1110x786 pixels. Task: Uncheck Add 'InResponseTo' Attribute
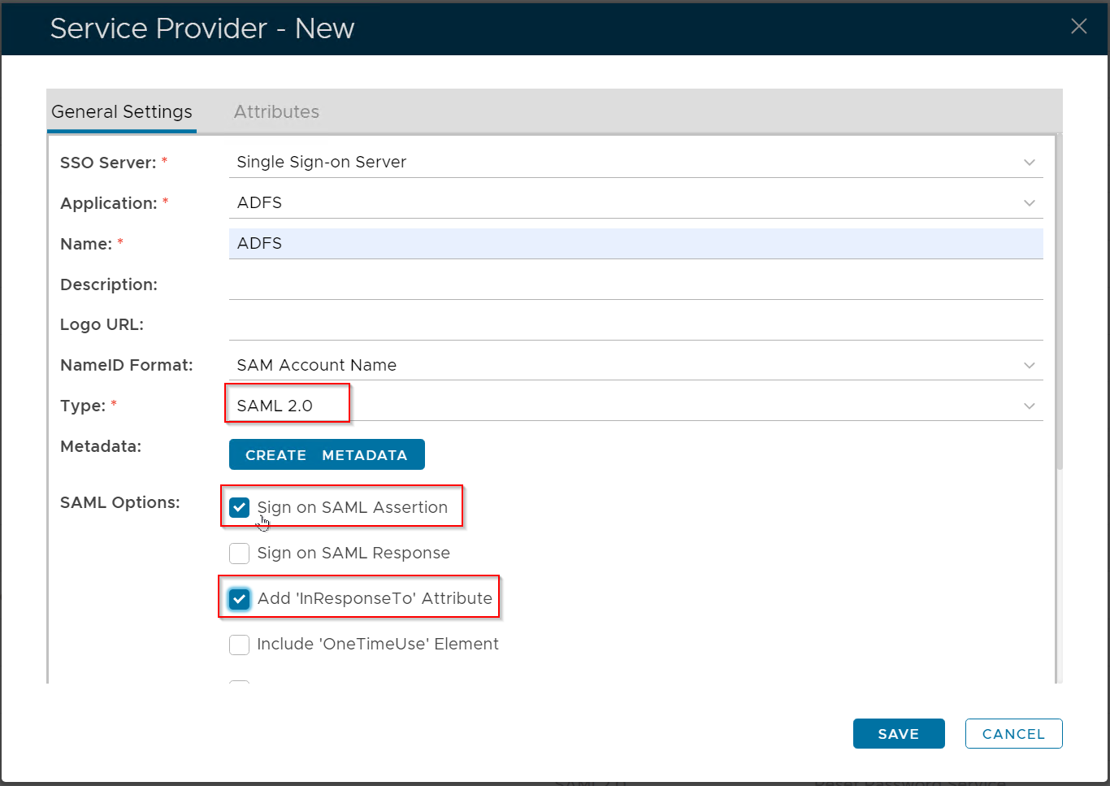pos(239,599)
